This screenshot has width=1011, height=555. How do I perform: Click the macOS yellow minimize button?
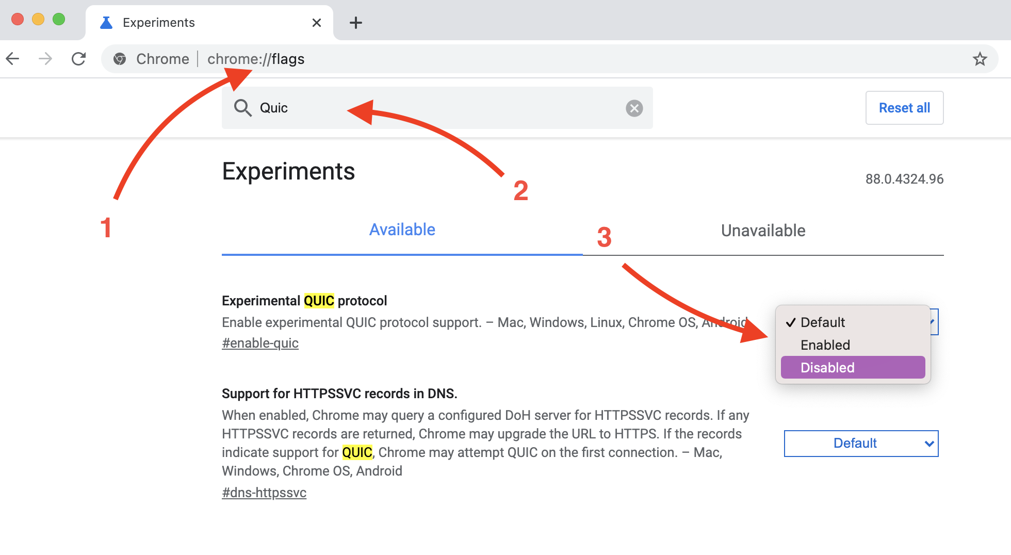tap(38, 20)
